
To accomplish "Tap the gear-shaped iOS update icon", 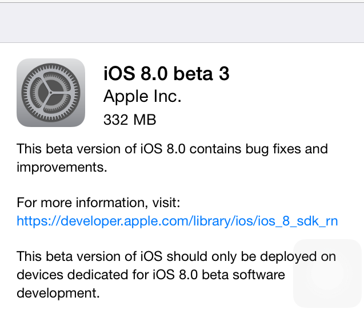I will 51,93.
